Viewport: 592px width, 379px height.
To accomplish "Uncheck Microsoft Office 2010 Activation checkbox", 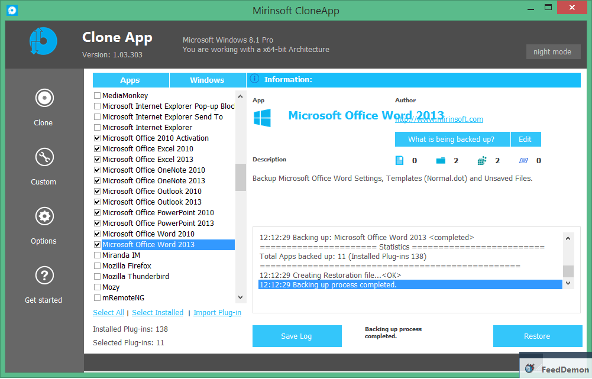I will click(98, 138).
